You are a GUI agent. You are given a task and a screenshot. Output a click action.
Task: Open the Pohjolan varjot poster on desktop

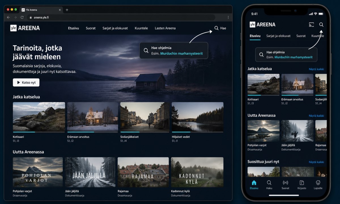click(x=38, y=172)
